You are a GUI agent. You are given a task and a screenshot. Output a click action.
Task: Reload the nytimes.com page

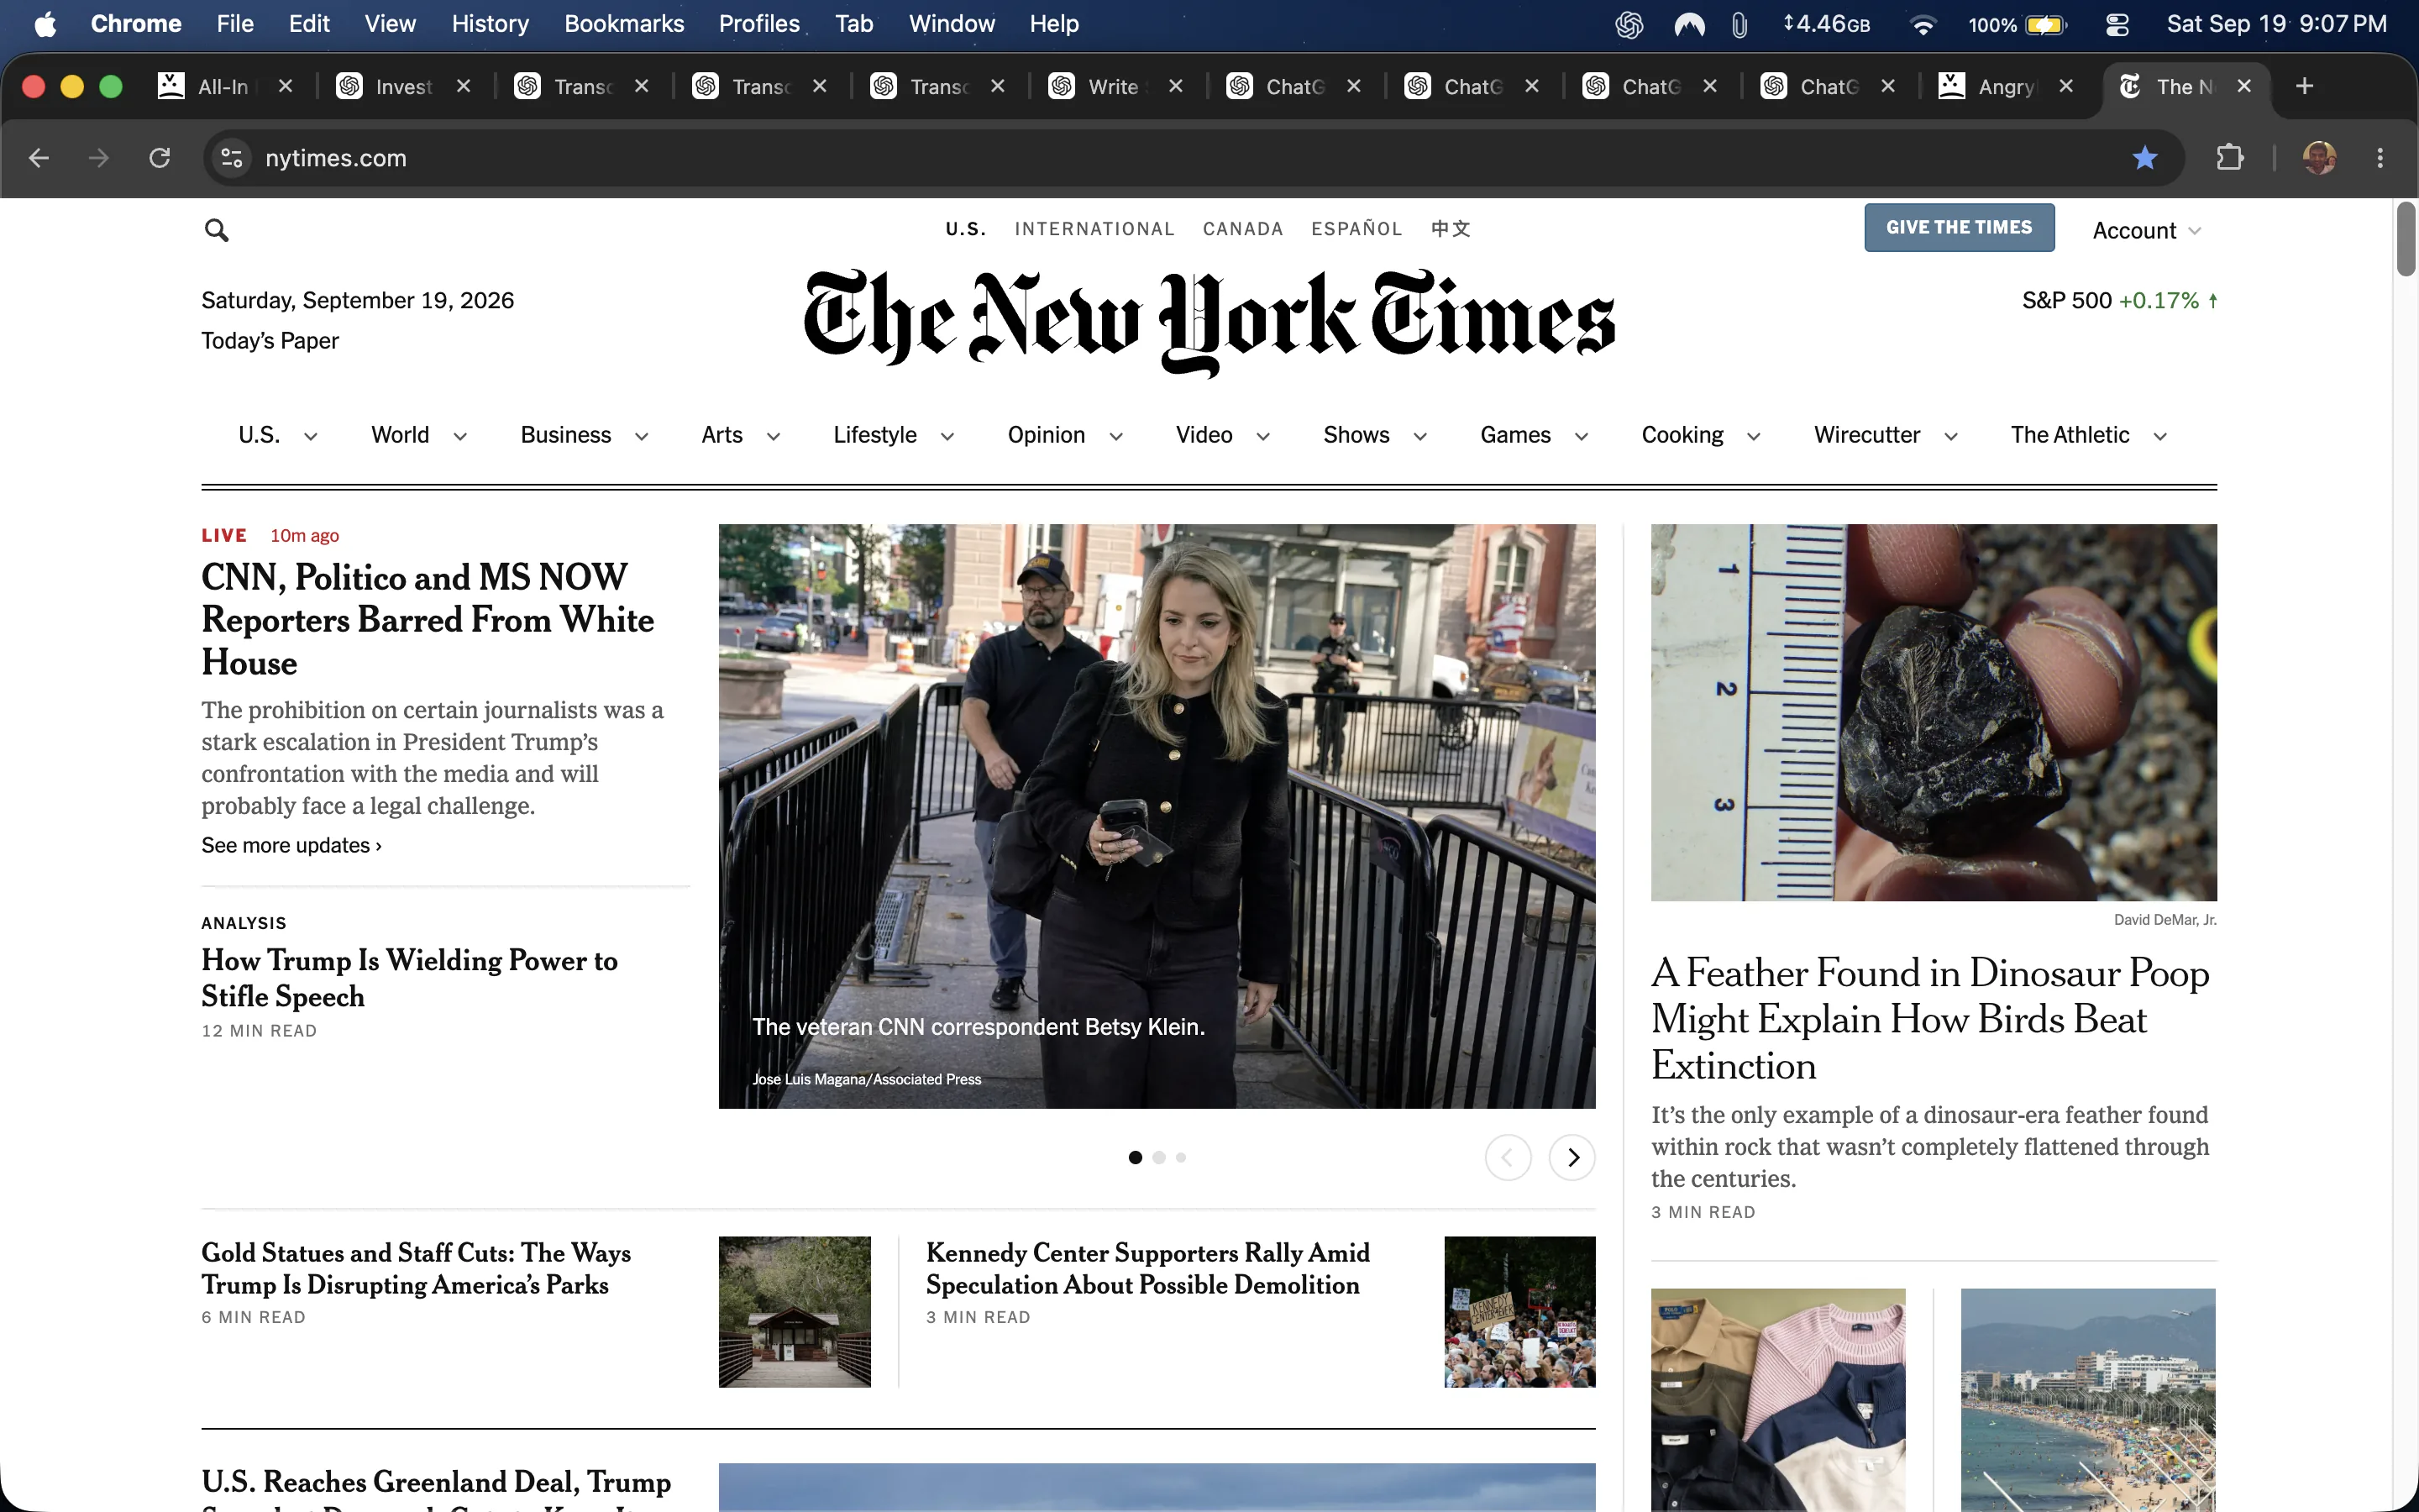160,158
